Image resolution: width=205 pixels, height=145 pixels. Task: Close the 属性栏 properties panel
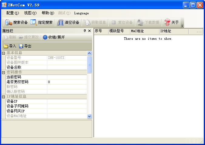point(89,31)
